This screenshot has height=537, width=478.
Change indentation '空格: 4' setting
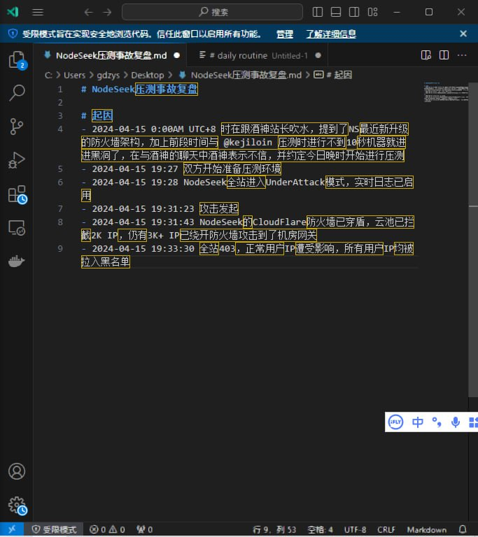click(x=320, y=529)
